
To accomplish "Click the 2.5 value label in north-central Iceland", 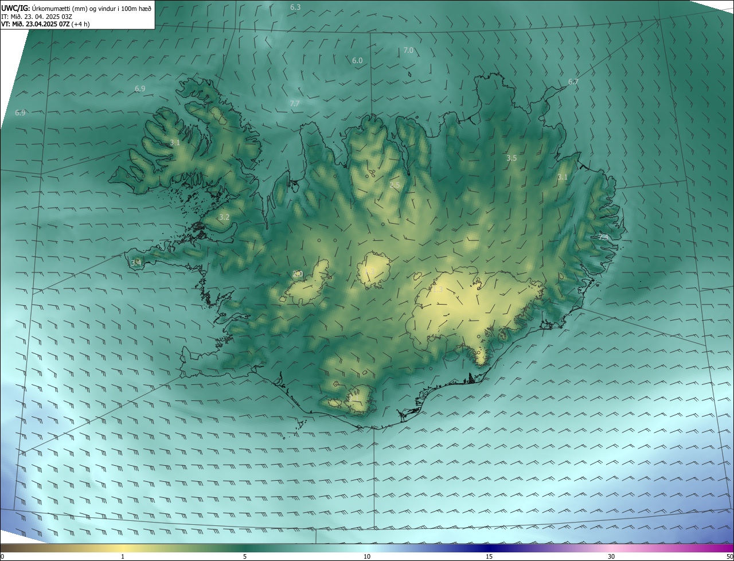I will [395, 185].
